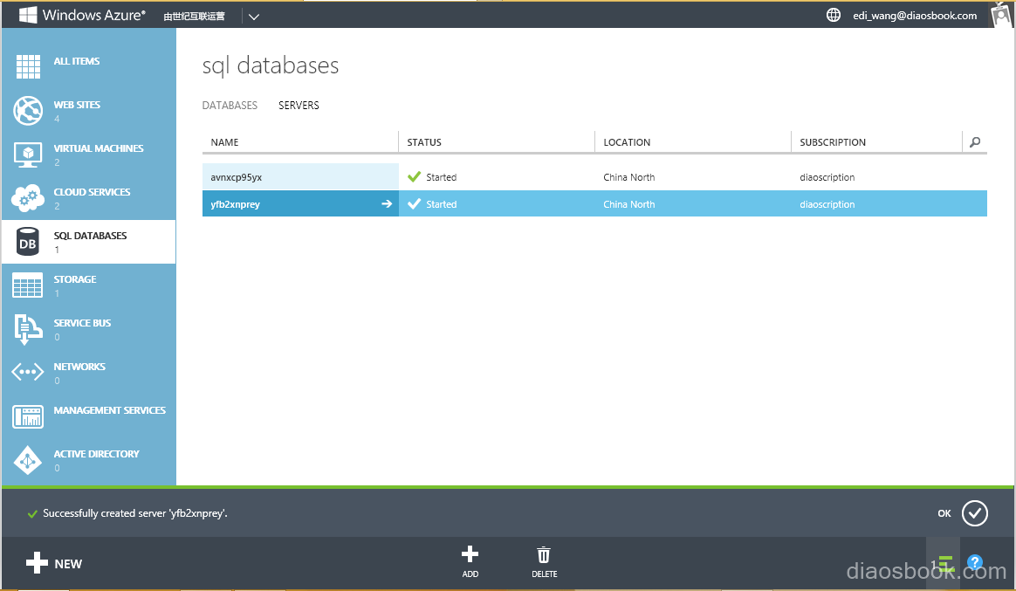This screenshot has width=1016, height=591.
Task: Open the globe language selector
Action: [x=834, y=16]
